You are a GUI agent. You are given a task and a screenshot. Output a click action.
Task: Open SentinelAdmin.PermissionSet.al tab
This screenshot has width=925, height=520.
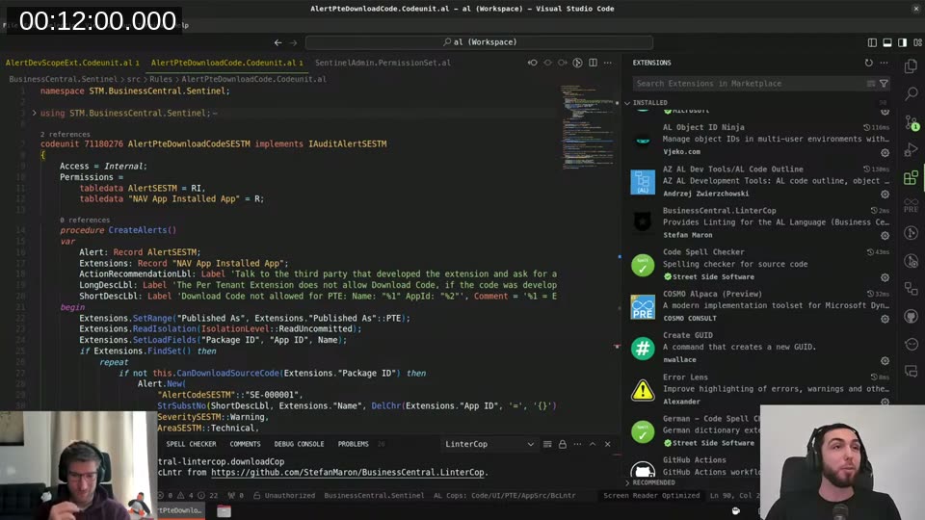pos(383,63)
